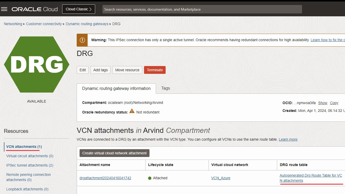This screenshot has width=345, height=194.
Task: Open the Learn more link
Action: coord(288,139)
